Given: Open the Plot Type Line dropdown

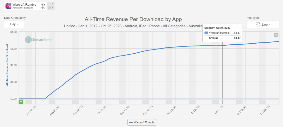Looking at the screenshot, I should point(263,24).
